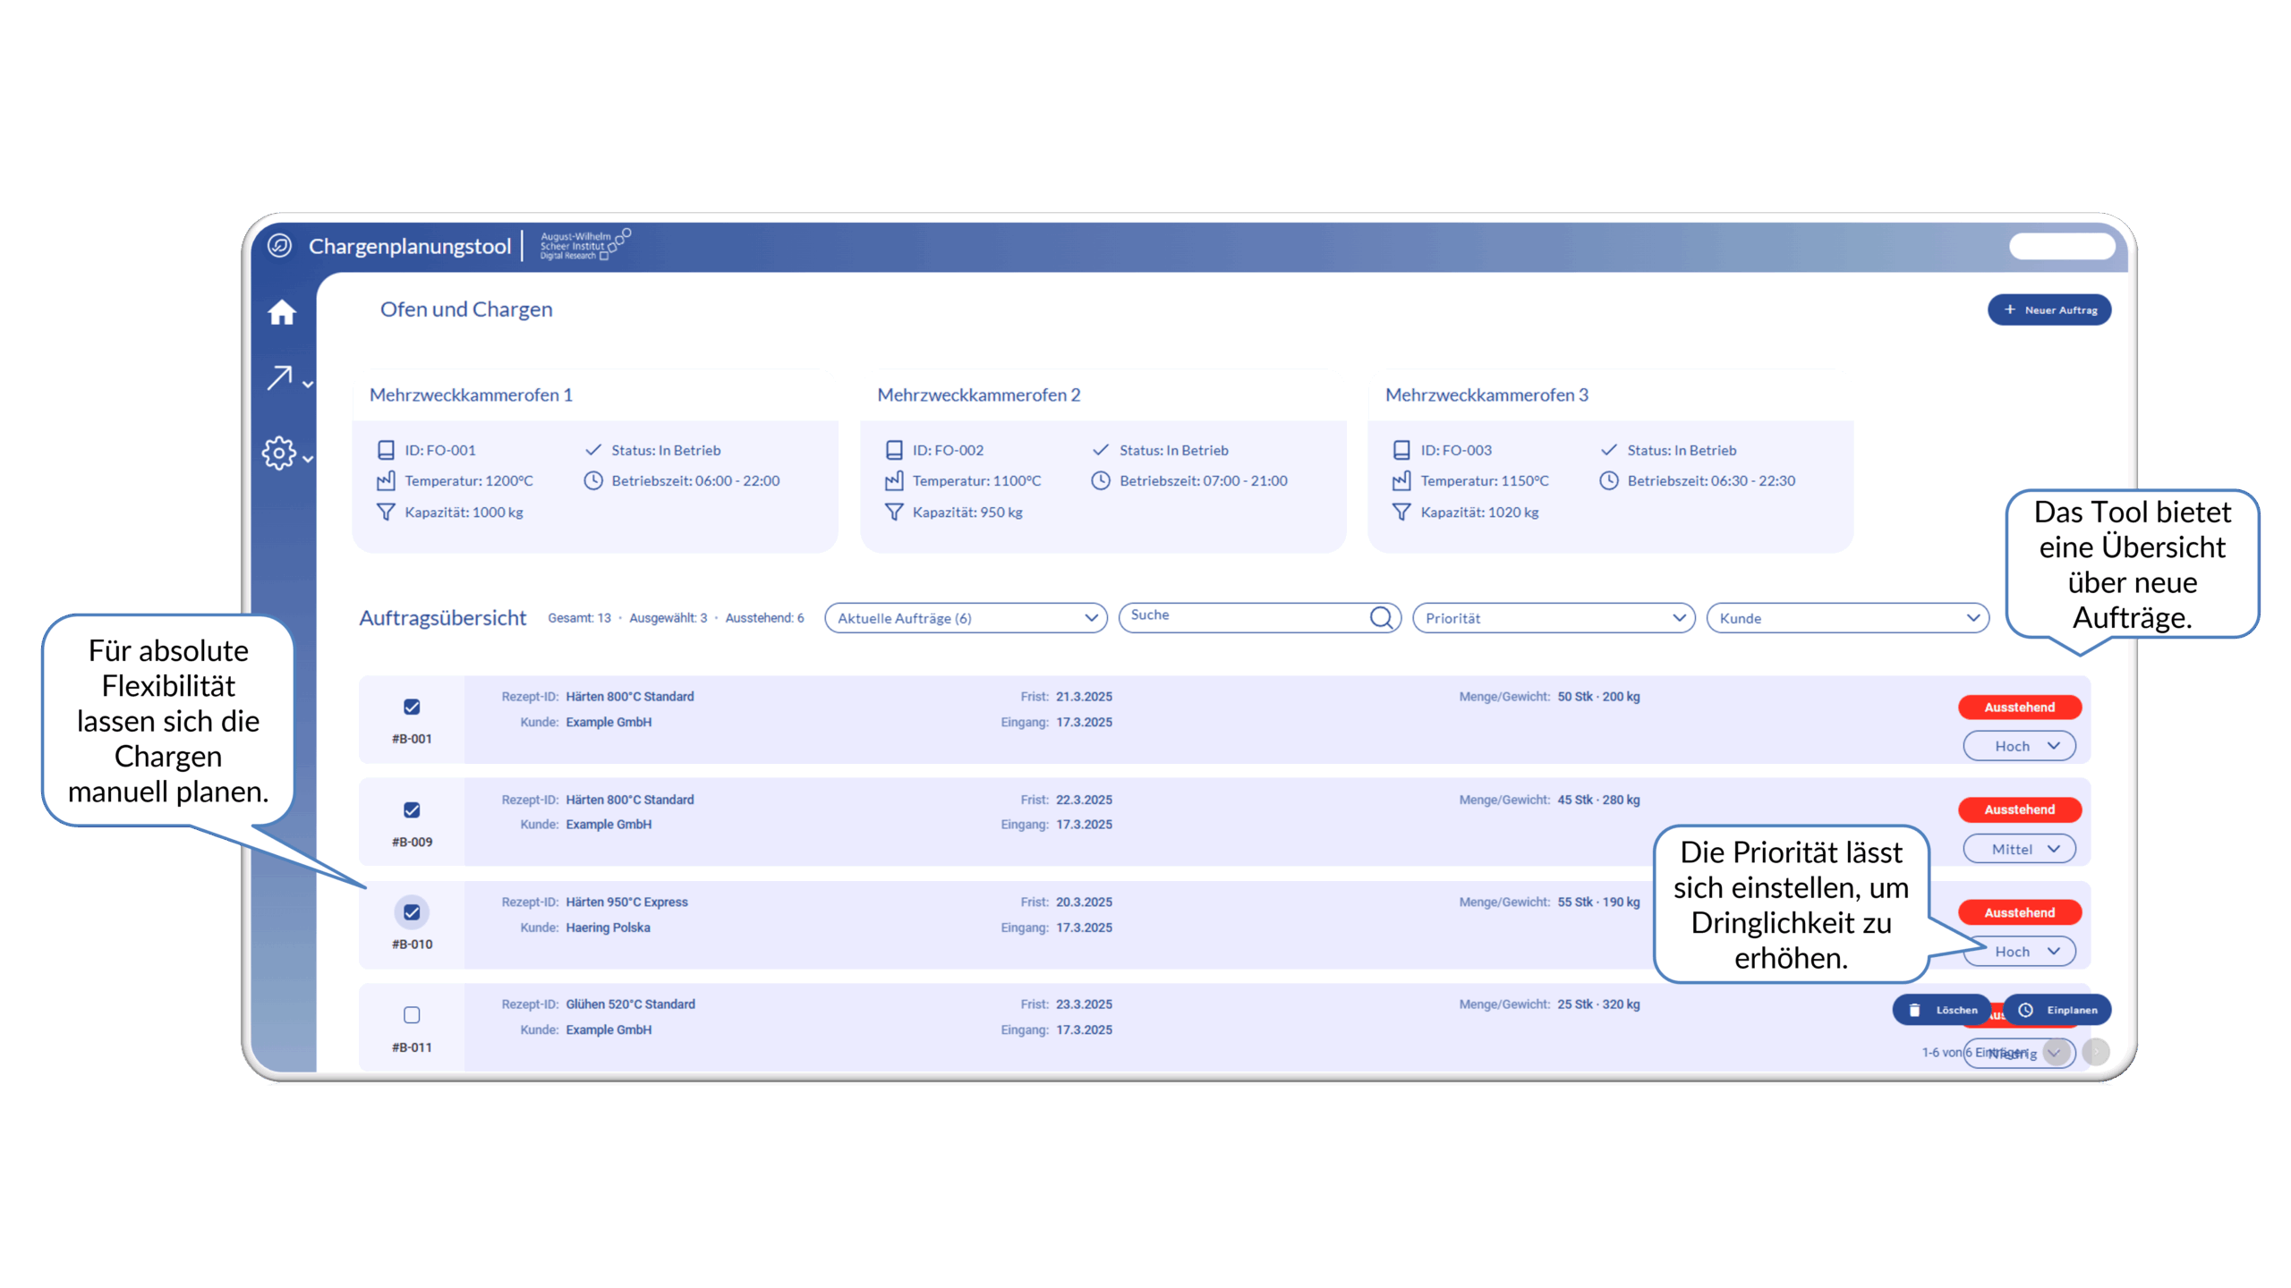The image size is (2291, 1288).
Task: Click the capacity funnel icon for 1020 kg
Action: tap(1401, 512)
